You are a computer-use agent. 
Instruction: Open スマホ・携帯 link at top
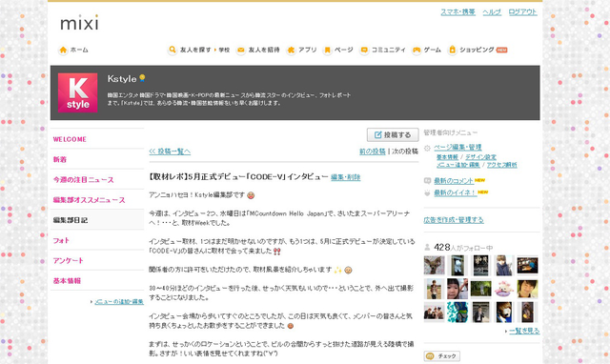457,12
